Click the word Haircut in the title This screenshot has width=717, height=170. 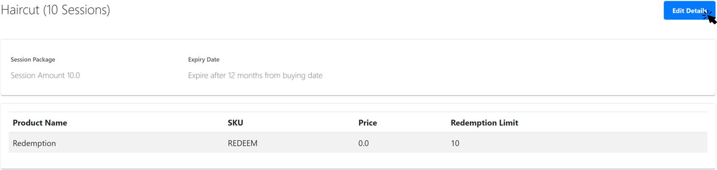(20, 10)
